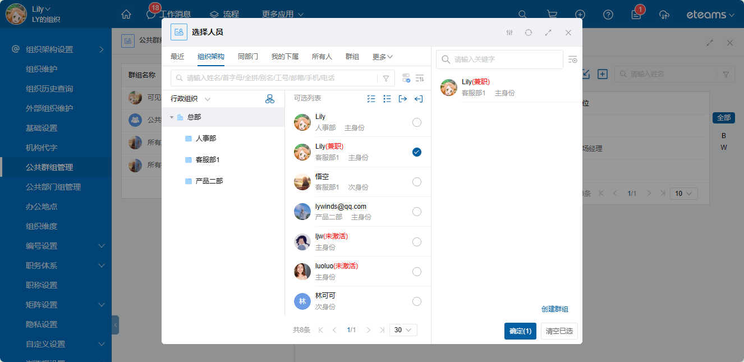Open the shopping cart icon
744x362 pixels.
click(552, 15)
